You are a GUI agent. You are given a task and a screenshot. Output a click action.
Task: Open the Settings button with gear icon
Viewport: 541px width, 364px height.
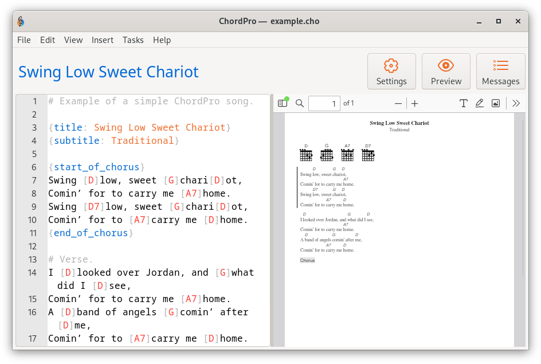[x=391, y=72]
